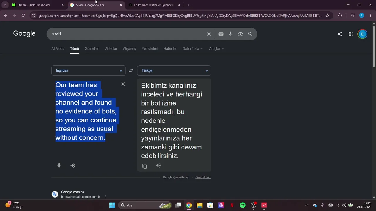Activate translator microphone input
The image size is (376, 211).
click(59, 166)
